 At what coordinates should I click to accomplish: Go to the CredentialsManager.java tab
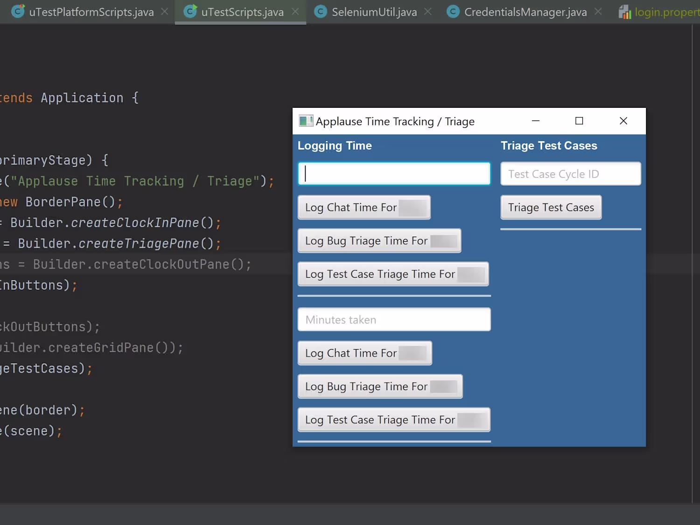coord(525,12)
